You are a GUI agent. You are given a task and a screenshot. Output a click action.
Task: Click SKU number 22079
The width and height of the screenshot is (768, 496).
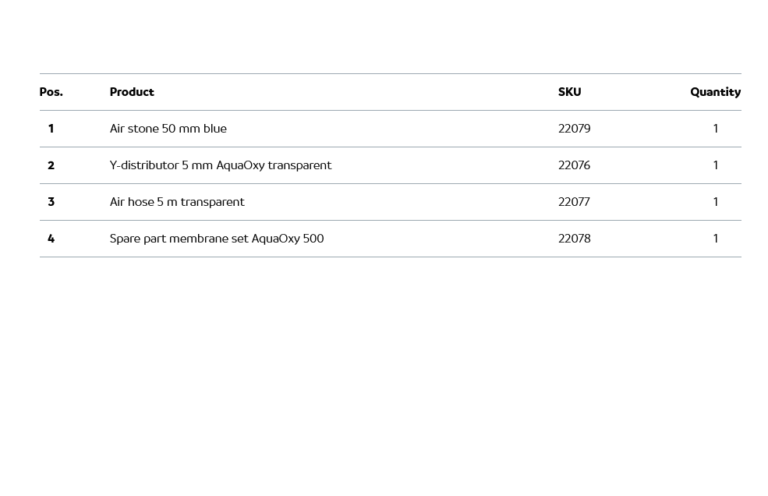[x=574, y=129]
